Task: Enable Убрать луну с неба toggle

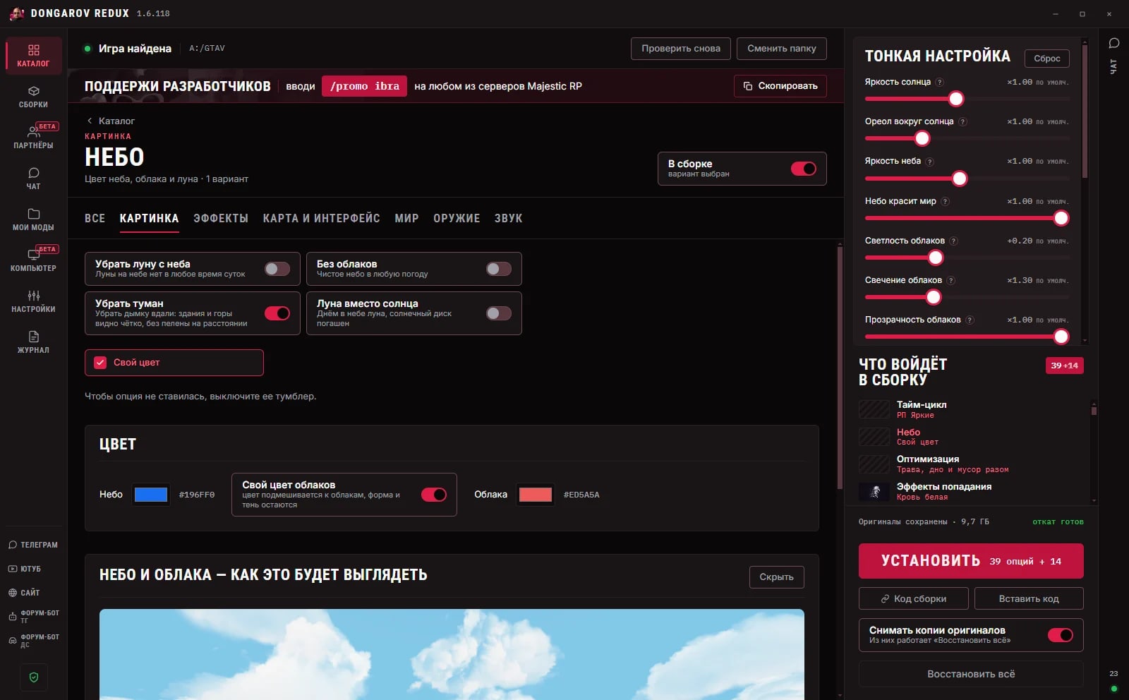Action: point(277,269)
